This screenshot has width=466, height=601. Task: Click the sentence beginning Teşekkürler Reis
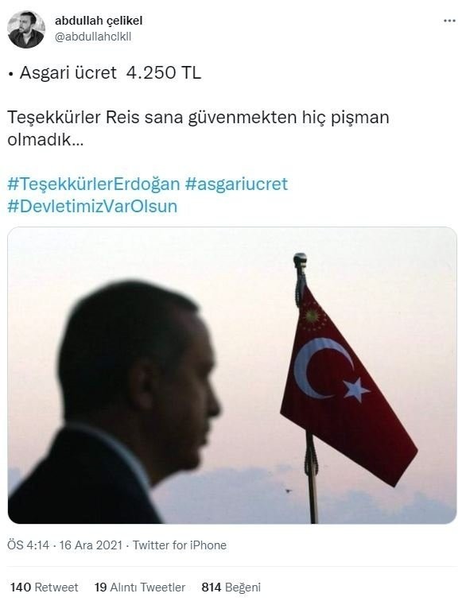[198, 129]
